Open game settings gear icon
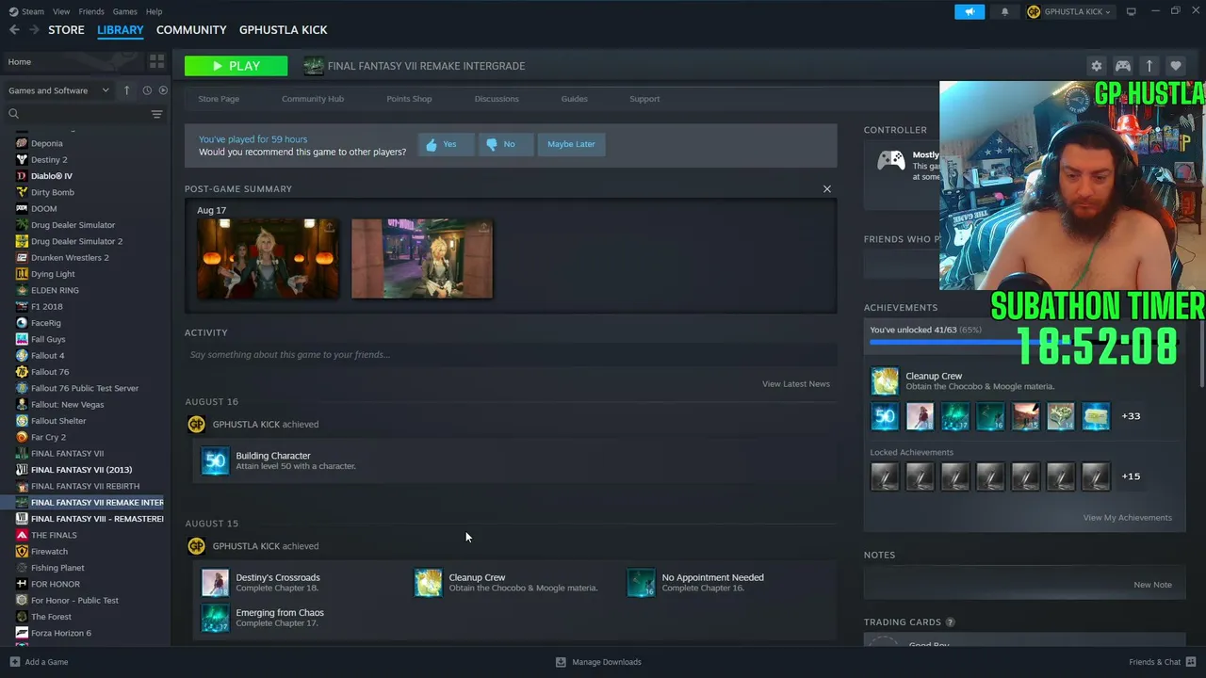Image resolution: width=1206 pixels, height=678 pixels. pos(1096,66)
